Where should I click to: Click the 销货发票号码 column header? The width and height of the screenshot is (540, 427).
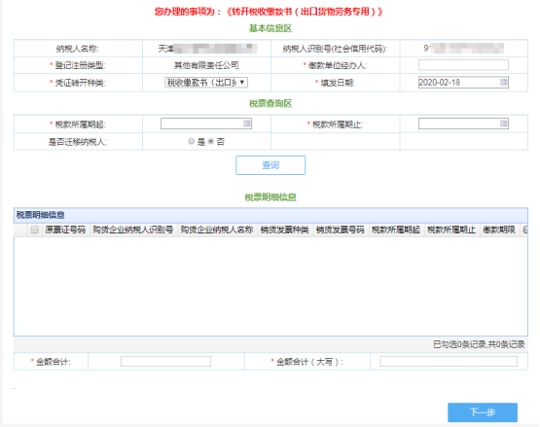click(x=341, y=230)
